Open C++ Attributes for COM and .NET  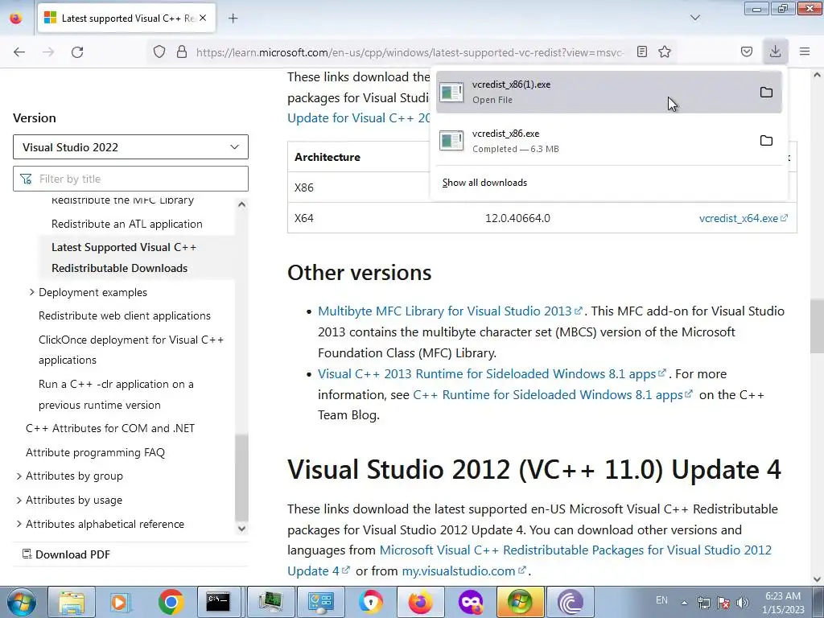pos(109,428)
